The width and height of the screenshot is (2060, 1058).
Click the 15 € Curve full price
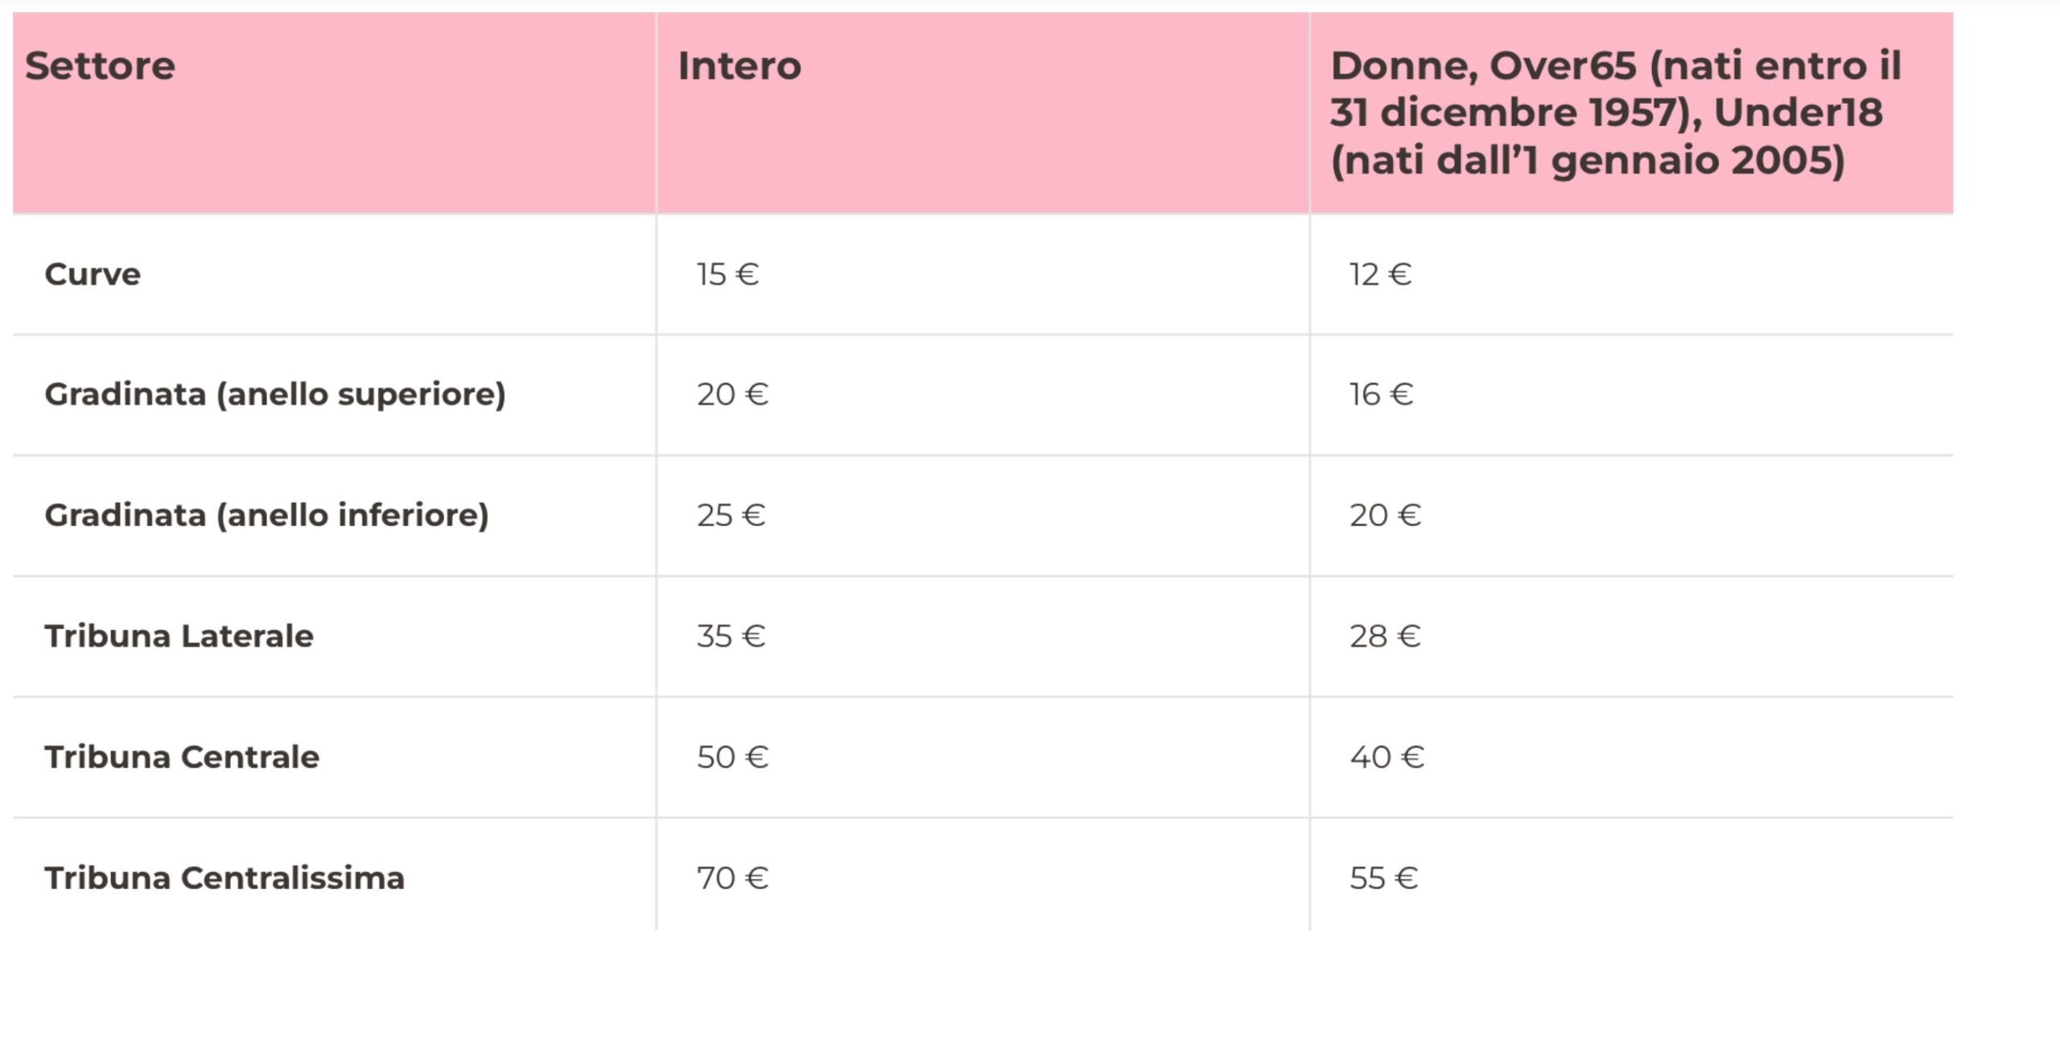tap(727, 274)
